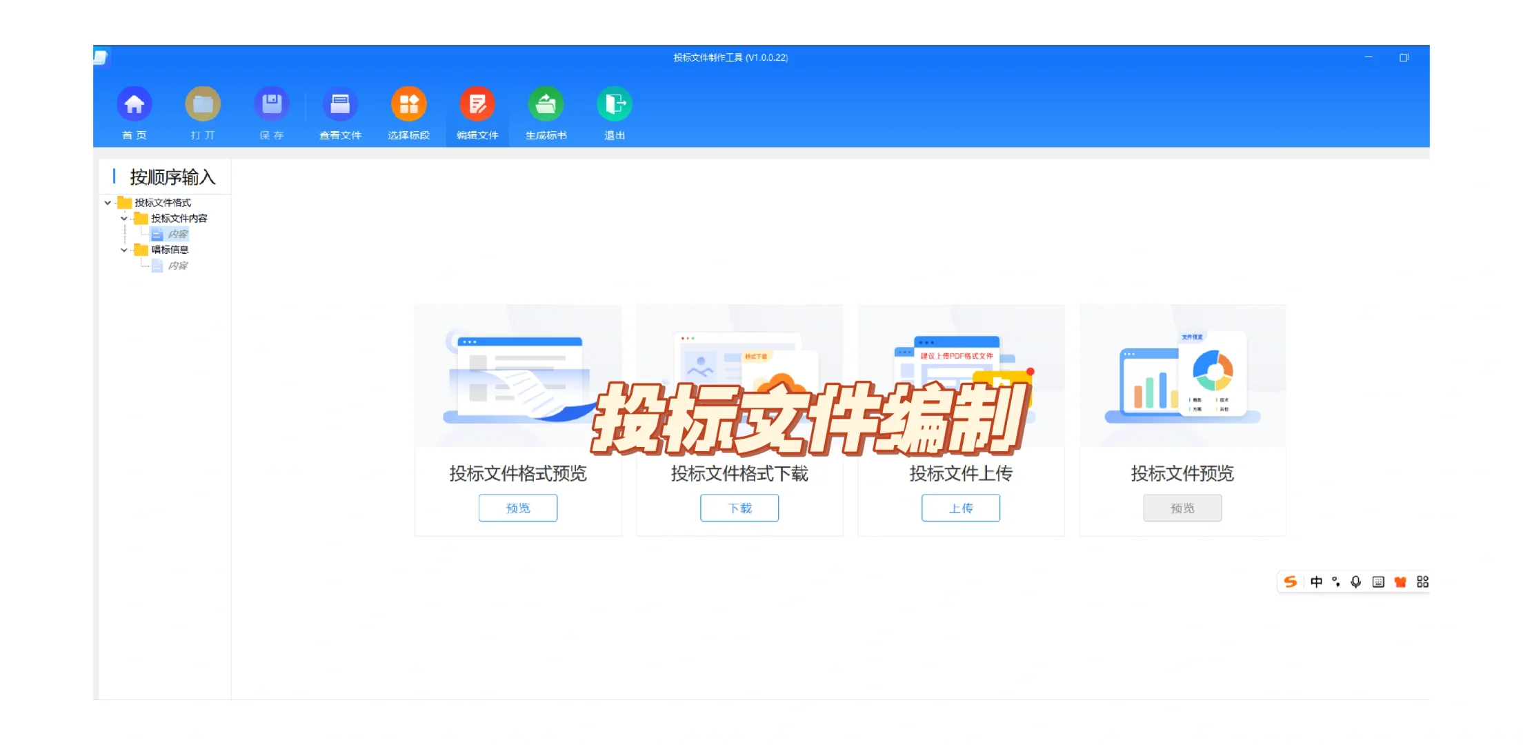Collapse the 唱标信息 tree node
Screen dimensions: 1523x745
click(x=123, y=250)
